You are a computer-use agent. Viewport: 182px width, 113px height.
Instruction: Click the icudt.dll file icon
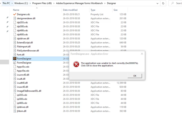15,79
